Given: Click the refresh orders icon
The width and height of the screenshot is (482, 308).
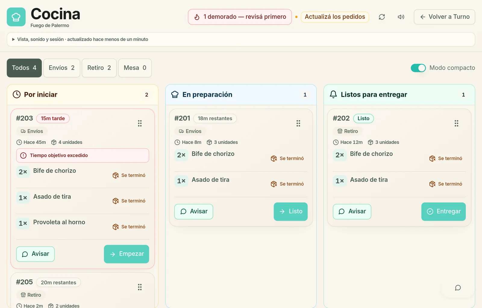Looking at the screenshot, I should point(382,17).
